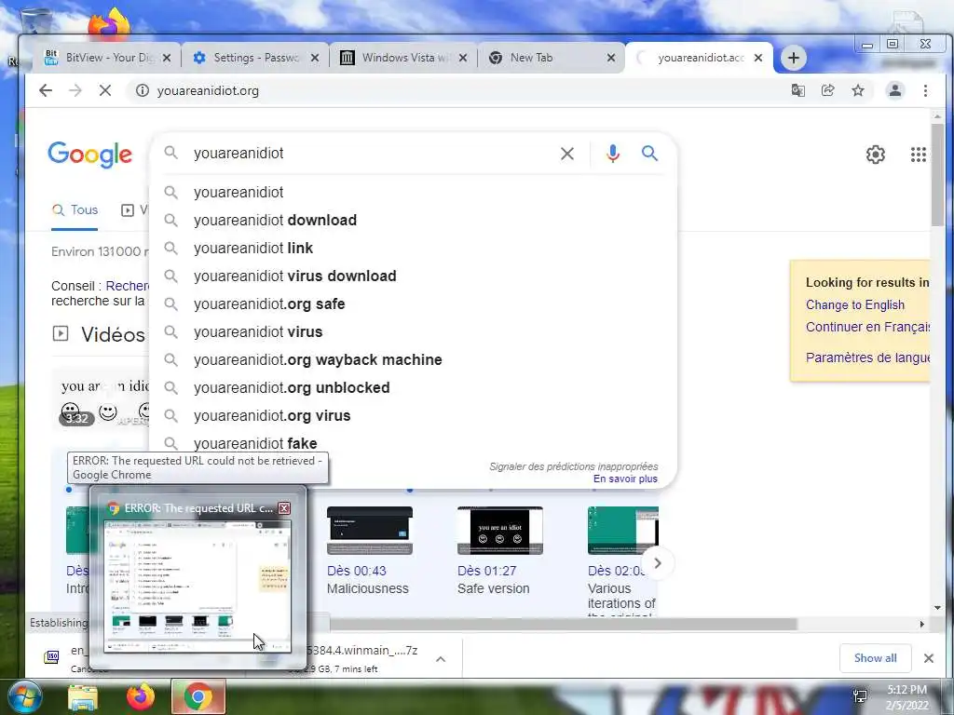The height and width of the screenshot is (715, 954).
Task: Click the network tray icon
Action: (x=860, y=696)
